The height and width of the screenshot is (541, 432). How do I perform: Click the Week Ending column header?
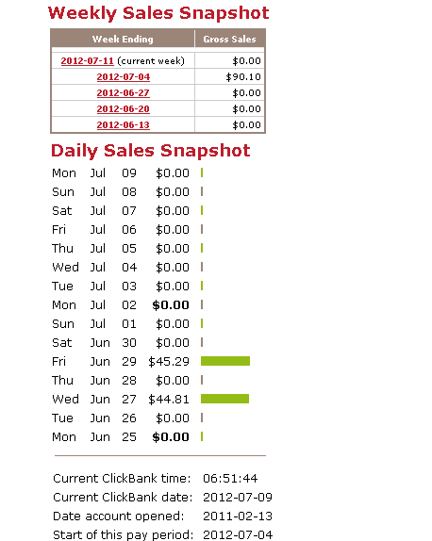coord(123,39)
